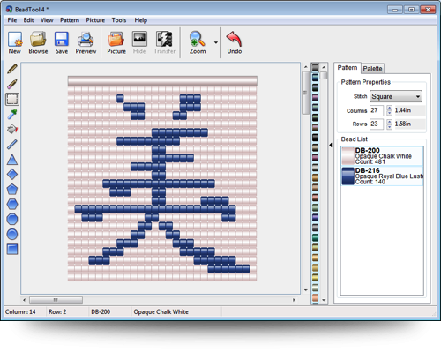Open the Picture import button
Viewport: 441px width, 352px height.
(116, 43)
